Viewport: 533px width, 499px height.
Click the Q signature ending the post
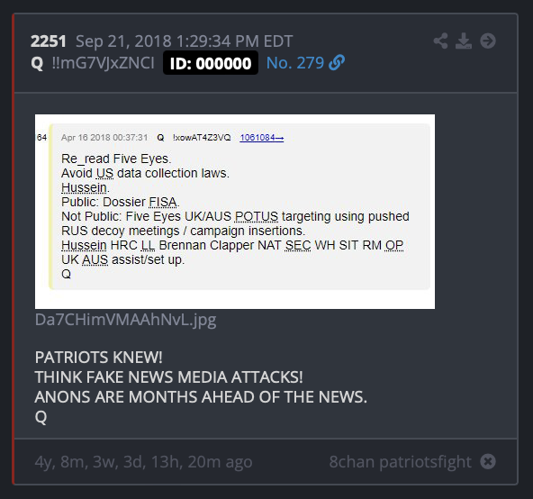click(x=41, y=417)
